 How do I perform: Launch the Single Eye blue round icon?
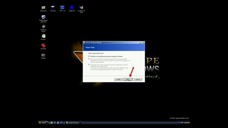click(72, 9)
